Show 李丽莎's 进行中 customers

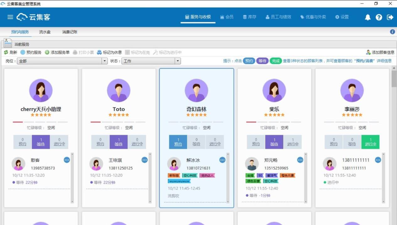(370, 142)
